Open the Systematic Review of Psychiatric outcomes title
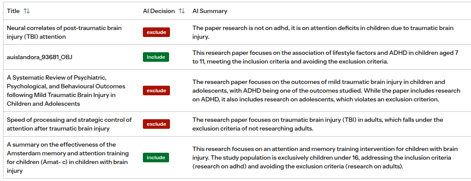 pos(66,90)
